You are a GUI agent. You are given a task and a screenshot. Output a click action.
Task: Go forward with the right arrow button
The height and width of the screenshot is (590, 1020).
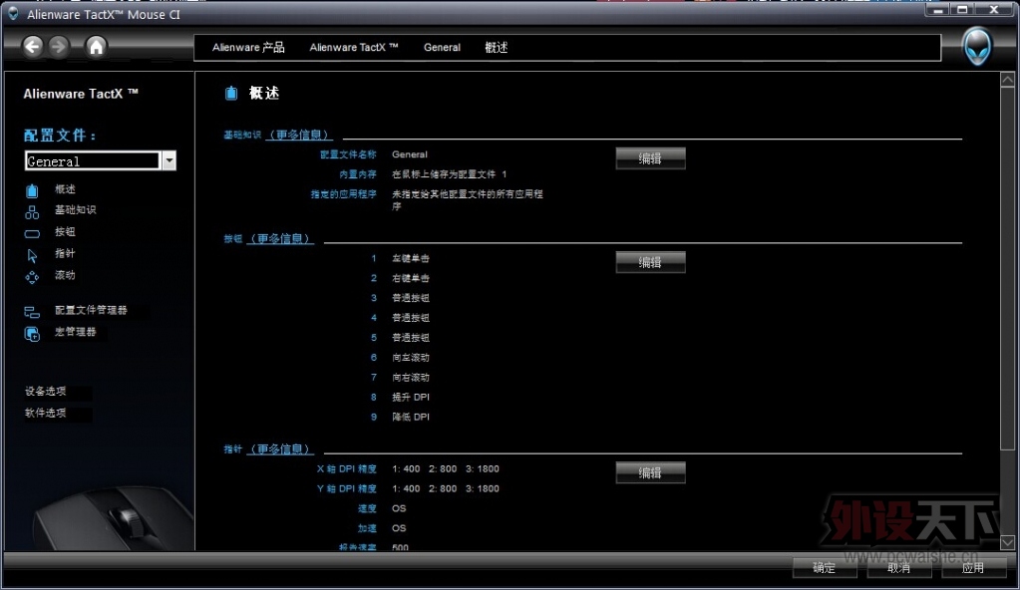(59, 46)
